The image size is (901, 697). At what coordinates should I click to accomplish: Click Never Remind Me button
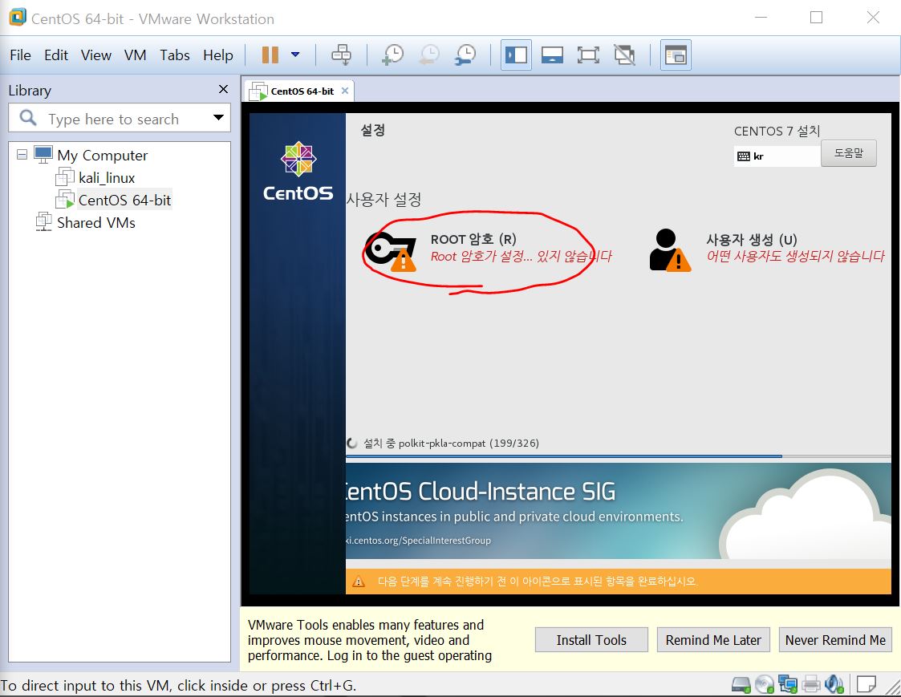(835, 640)
